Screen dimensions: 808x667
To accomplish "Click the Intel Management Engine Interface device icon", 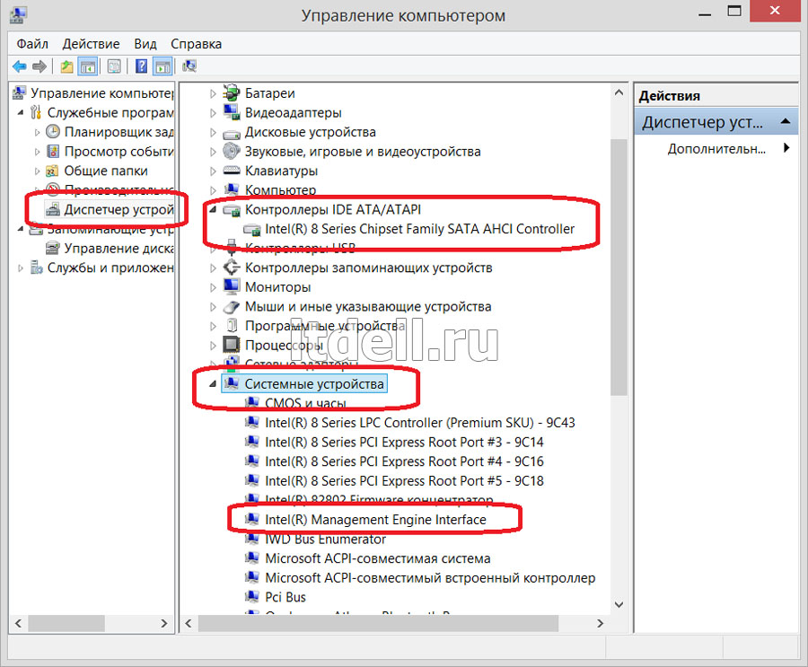I will point(251,519).
